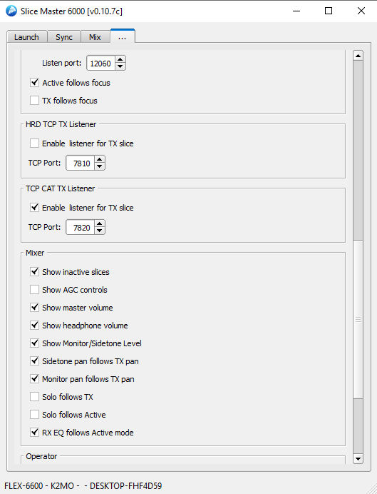Disable RX EQ follows Active mode
Screen dimensions: 377x494
(x=34, y=433)
